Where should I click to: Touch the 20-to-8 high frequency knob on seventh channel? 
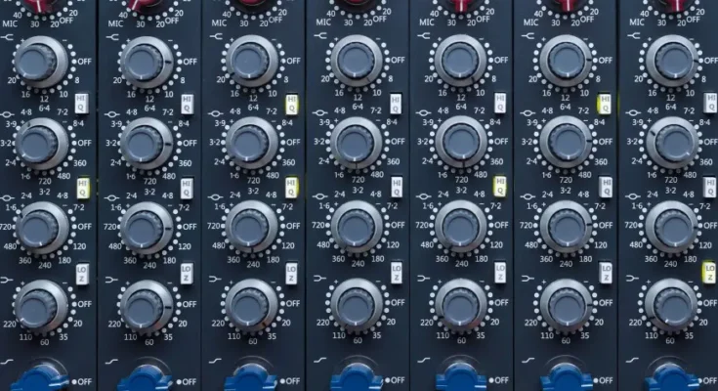(672, 61)
